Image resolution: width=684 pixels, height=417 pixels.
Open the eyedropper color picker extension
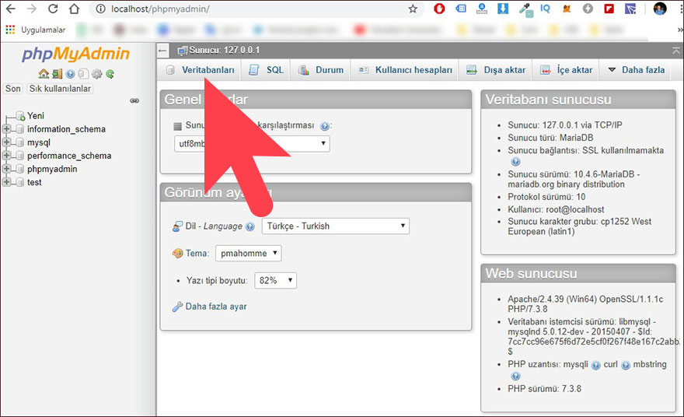pyautogui.click(x=525, y=9)
